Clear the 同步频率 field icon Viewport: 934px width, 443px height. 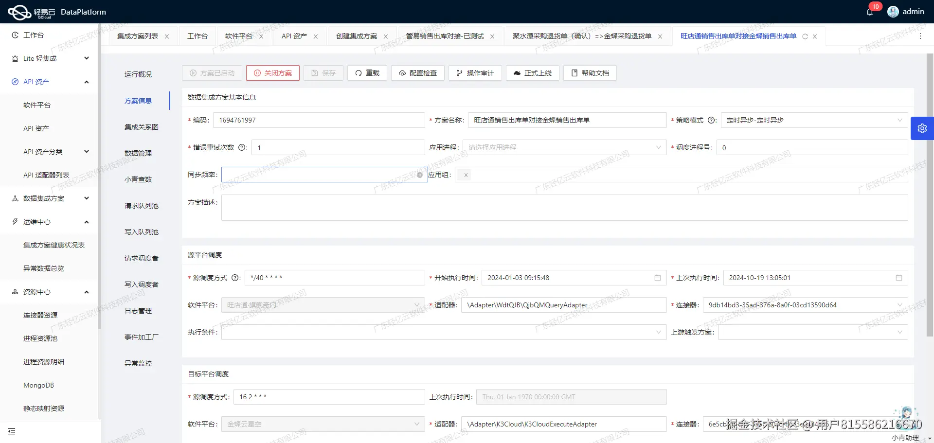[420, 175]
